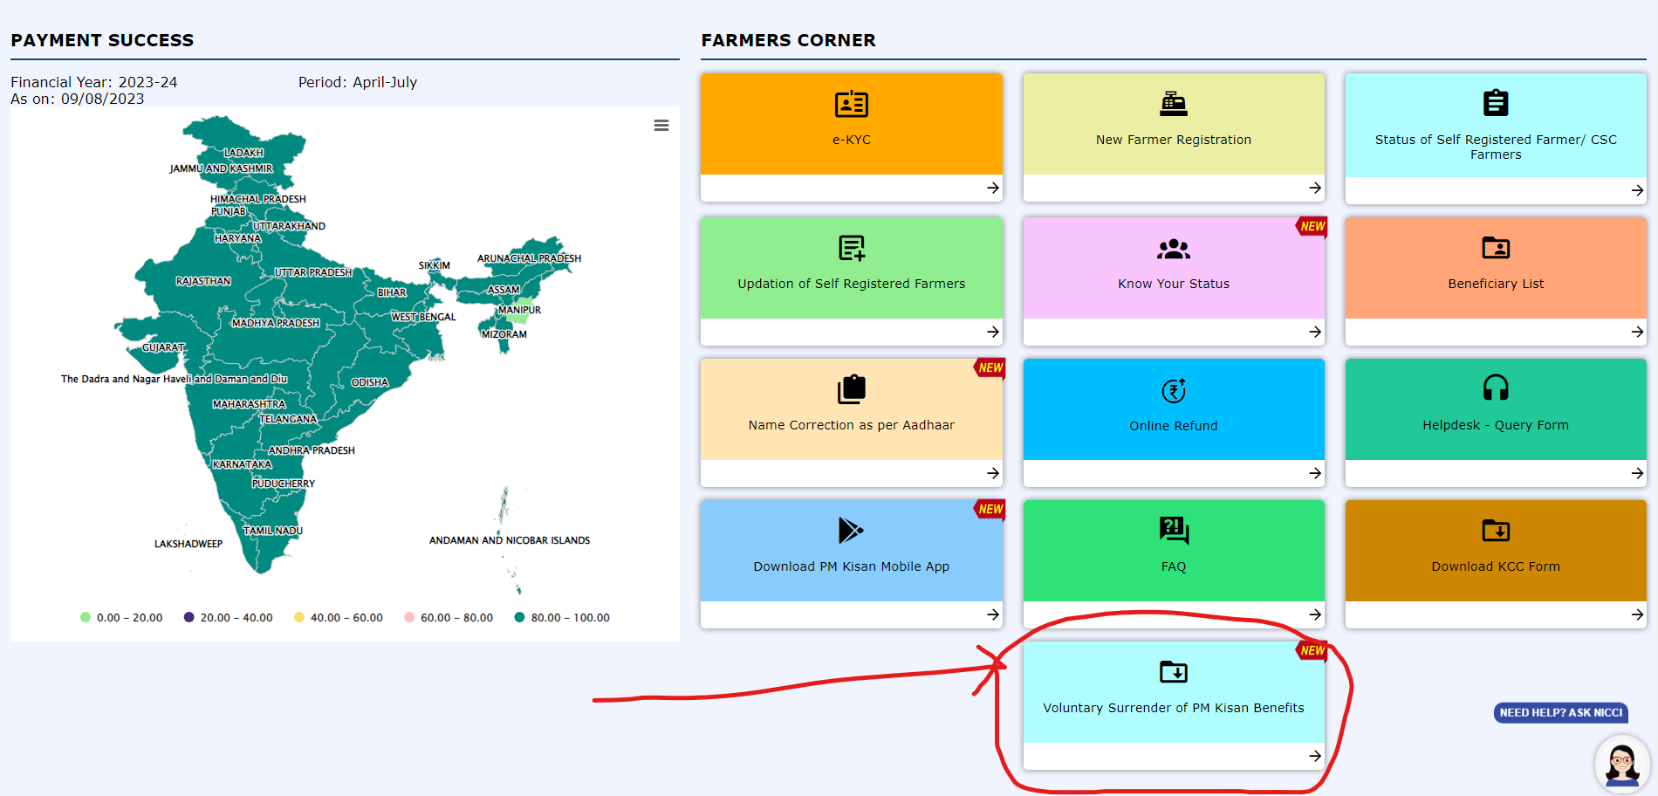Viewport: 1658px width, 796px height.
Task: Click the arrow under Updation of Self Registered Farmers
Action: 992,332
